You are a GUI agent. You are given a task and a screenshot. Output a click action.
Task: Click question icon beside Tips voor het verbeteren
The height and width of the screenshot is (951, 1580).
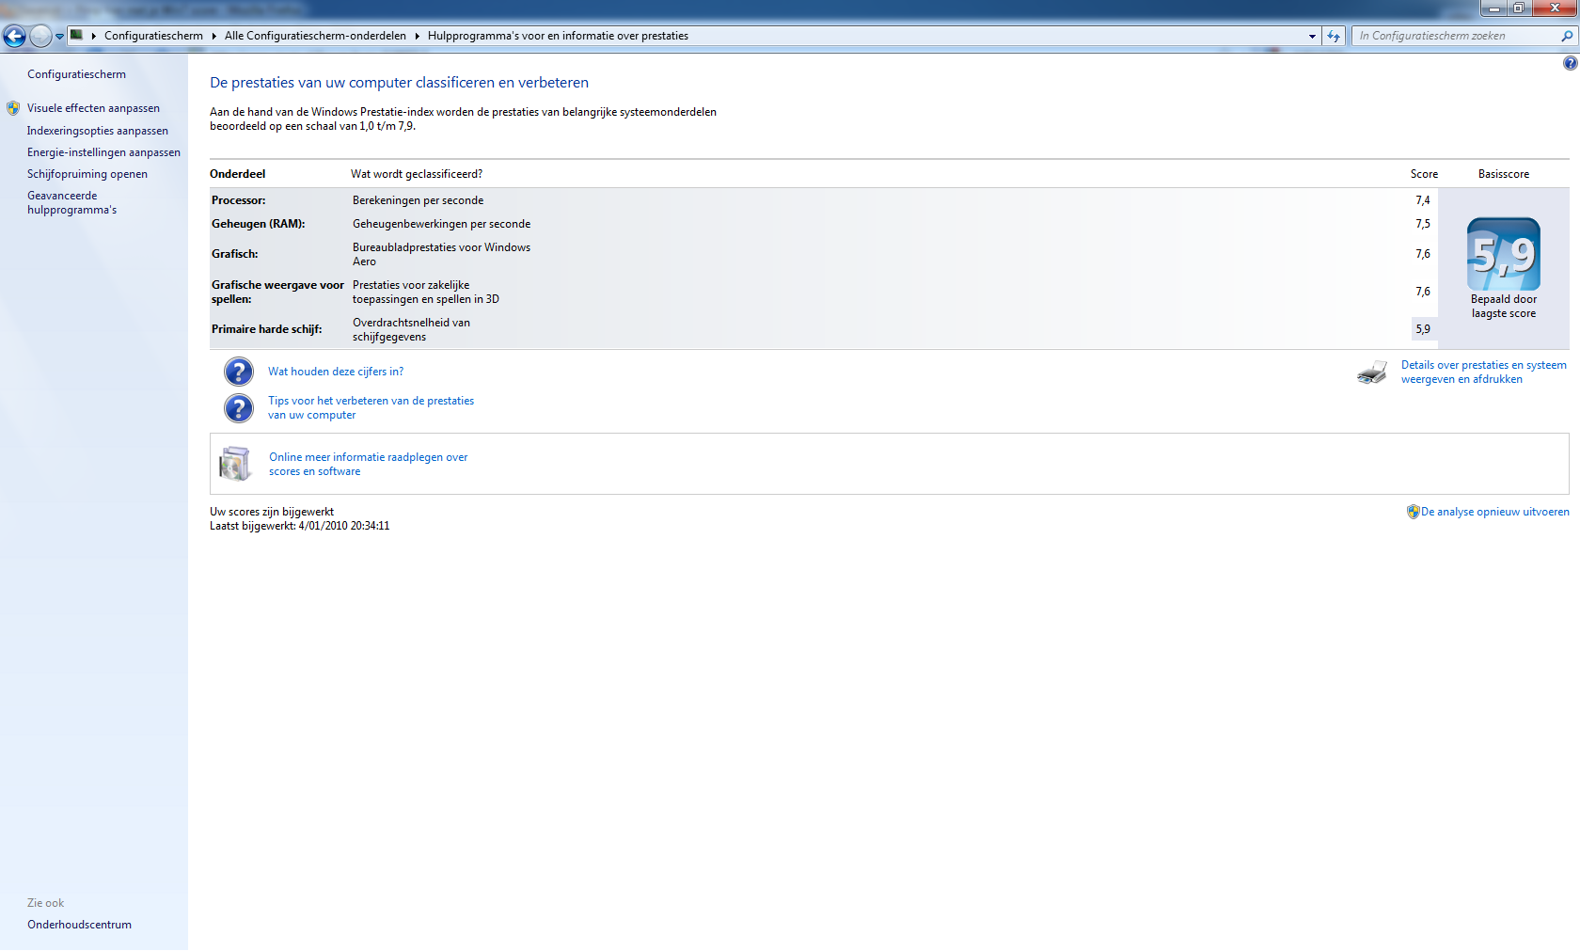click(x=239, y=408)
